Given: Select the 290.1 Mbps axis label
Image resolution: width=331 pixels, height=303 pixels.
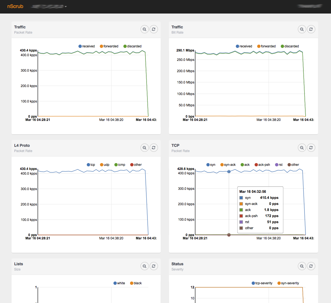Looking at the screenshot, I should (x=185, y=50).
